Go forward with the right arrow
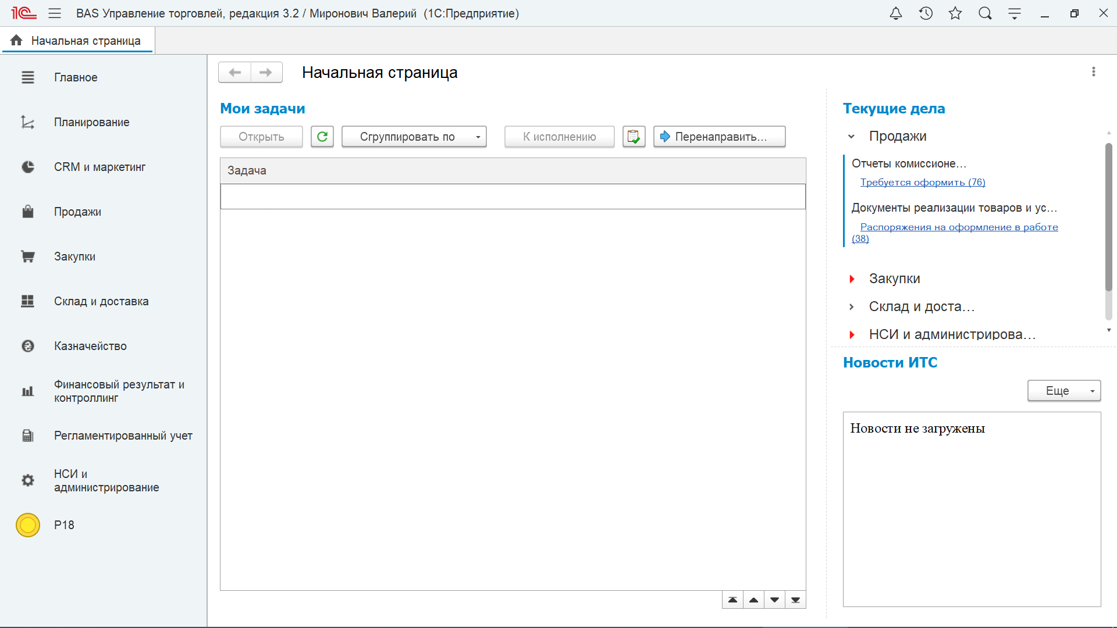 (266, 72)
